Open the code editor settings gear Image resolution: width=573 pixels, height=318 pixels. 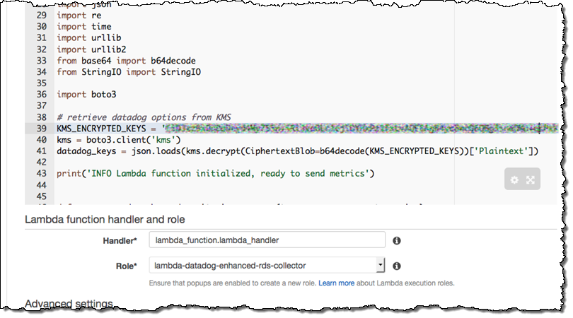tap(514, 180)
